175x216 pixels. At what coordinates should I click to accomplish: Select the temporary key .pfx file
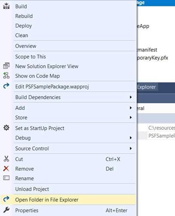[x=152, y=58]
